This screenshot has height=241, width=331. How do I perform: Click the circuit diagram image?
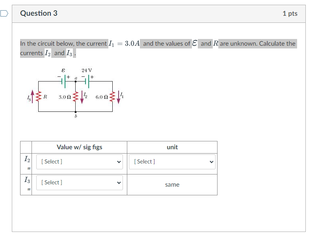(75, 93)
